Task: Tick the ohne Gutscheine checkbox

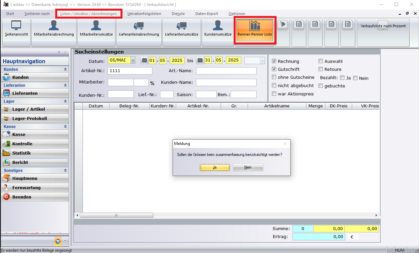Action: [274, 77]
